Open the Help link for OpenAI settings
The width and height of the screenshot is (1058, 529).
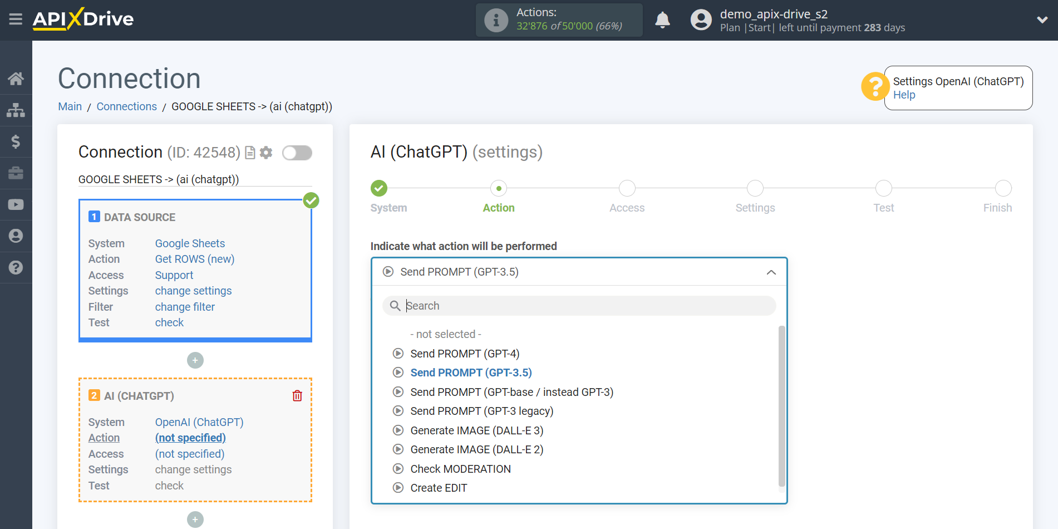click(904, 95)
